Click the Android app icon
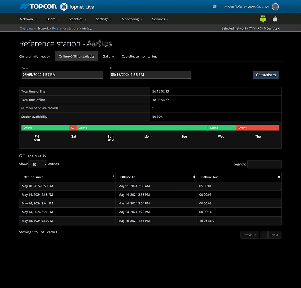This screenshot has width=301, height=288. [263, 19]
